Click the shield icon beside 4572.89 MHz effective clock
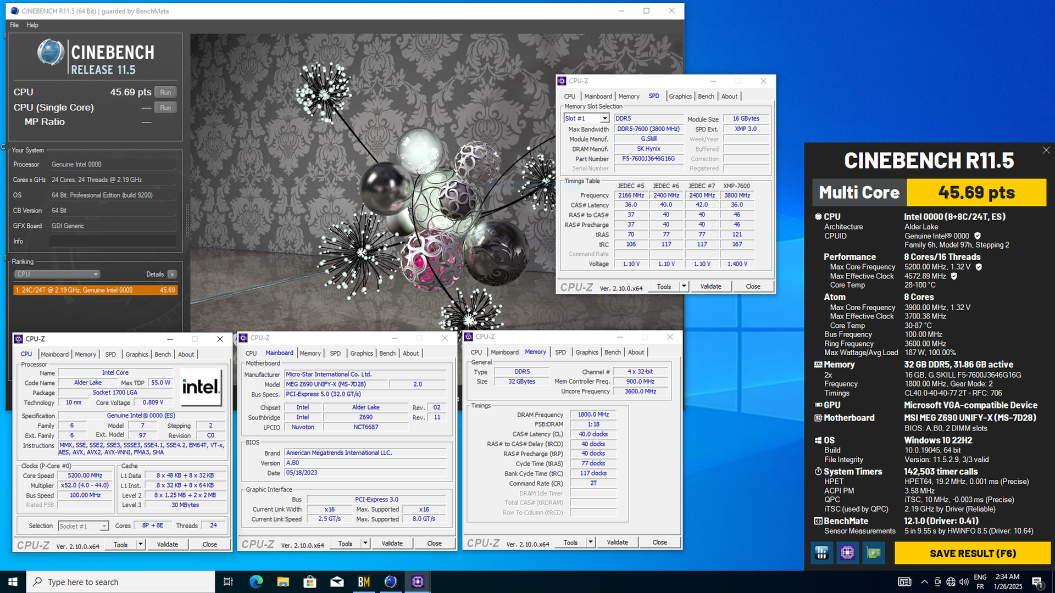 (x=954, y=276)
